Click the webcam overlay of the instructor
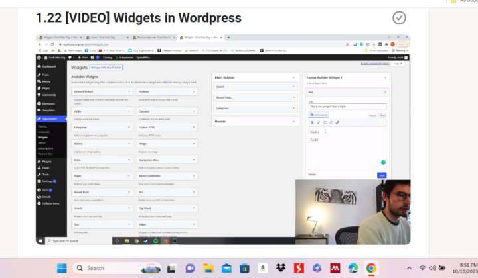 pos(353,212)
